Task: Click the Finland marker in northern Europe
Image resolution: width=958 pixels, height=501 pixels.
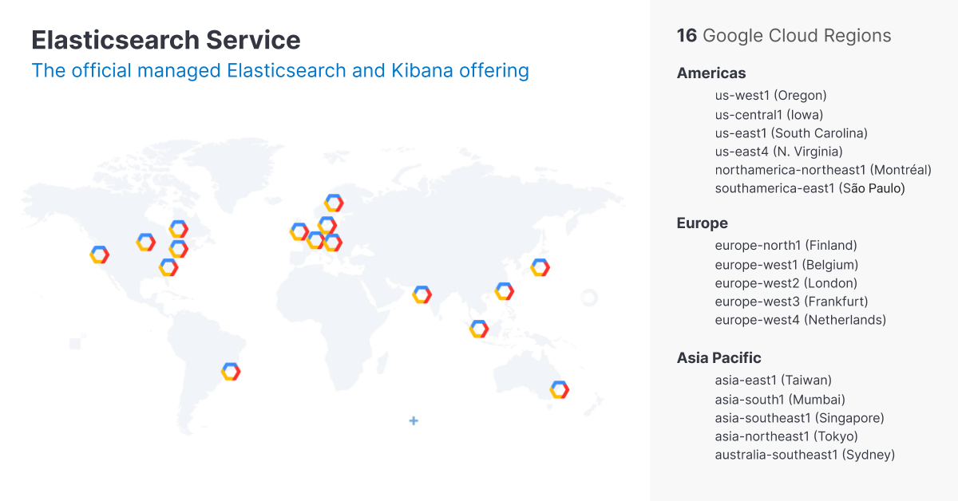Action: point(334,203)
